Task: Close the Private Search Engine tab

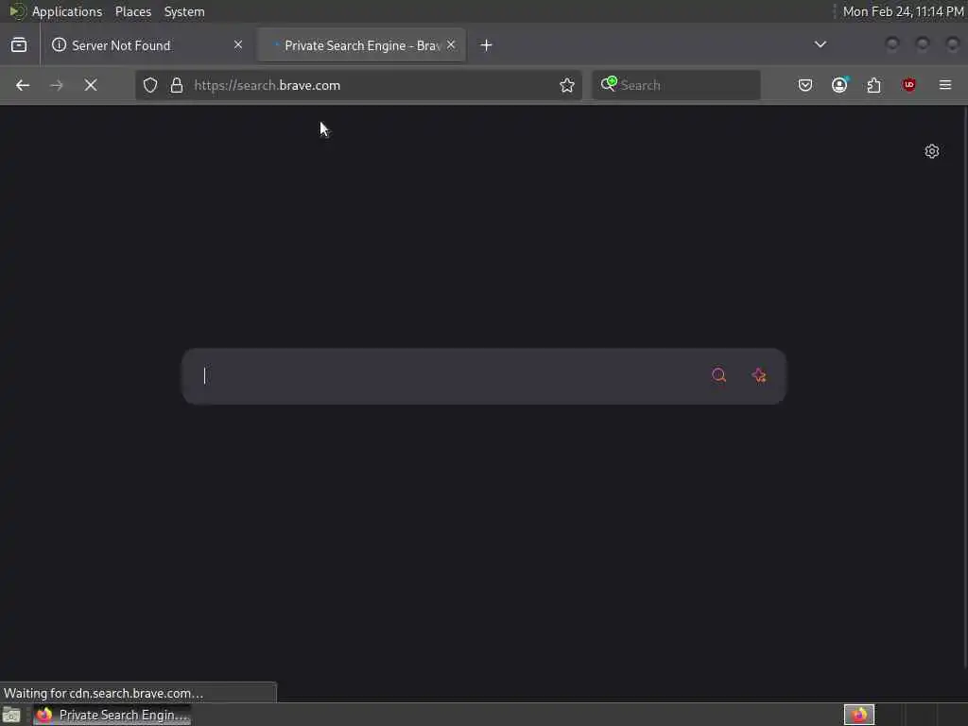Action: tap(451, 44)
